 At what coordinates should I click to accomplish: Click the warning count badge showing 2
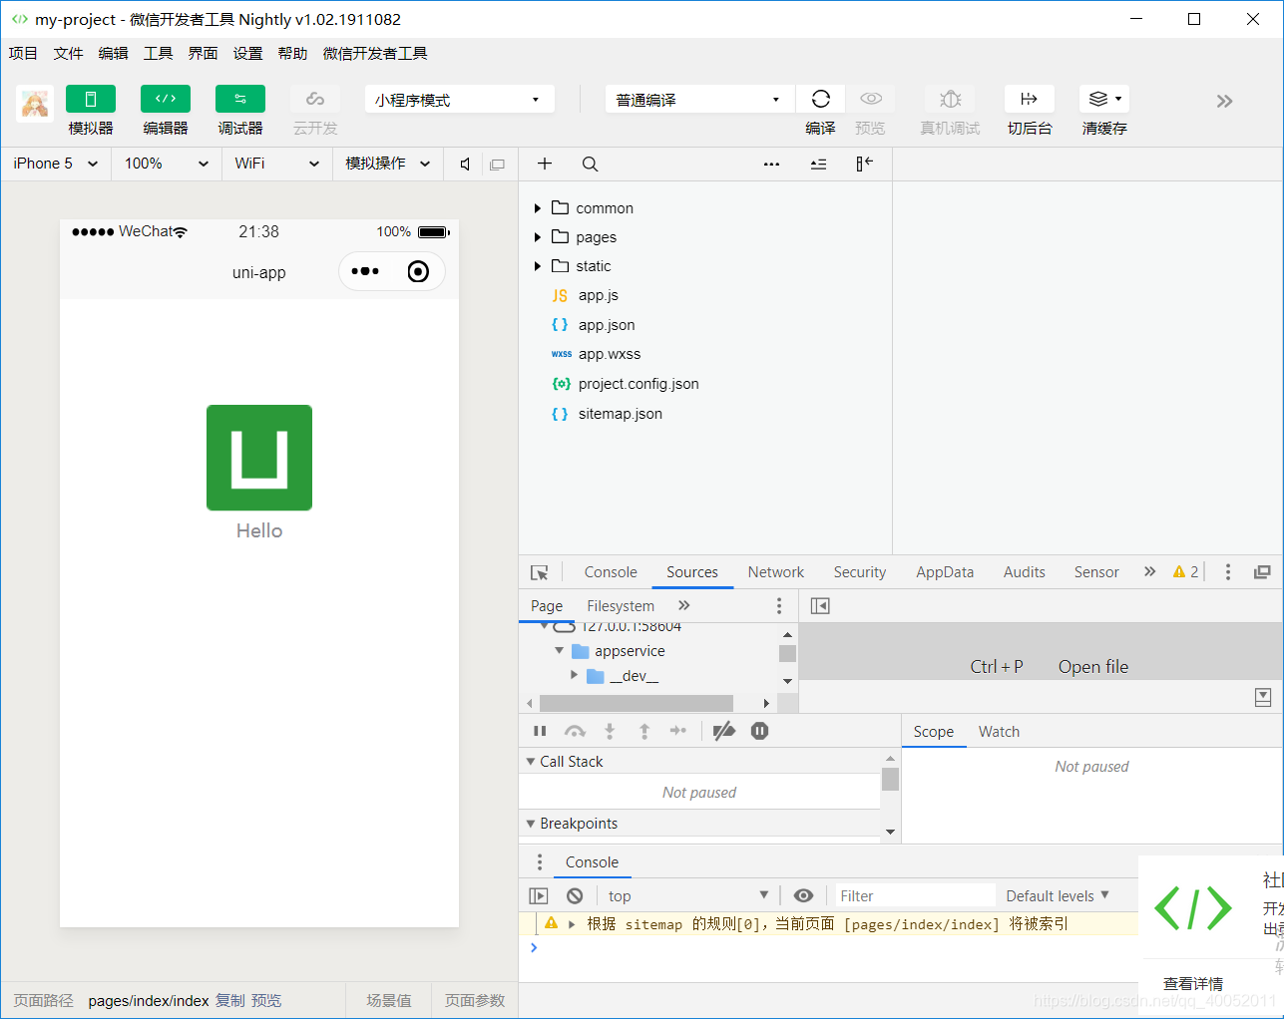point(1185,572)
